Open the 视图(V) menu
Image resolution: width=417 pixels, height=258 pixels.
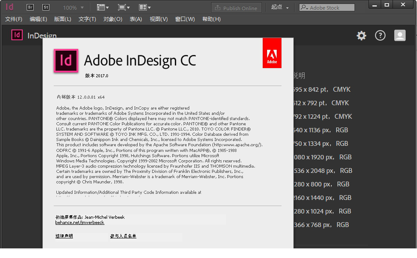[159, 19]
